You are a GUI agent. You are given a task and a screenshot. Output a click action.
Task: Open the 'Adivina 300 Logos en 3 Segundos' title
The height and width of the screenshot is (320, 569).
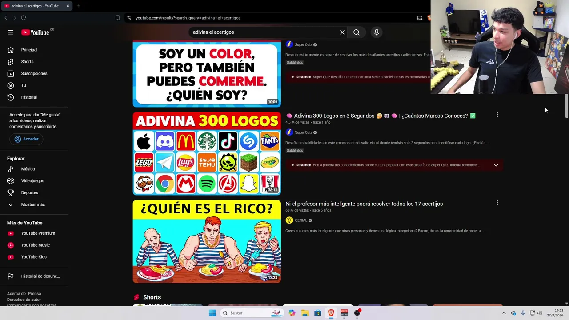[x=381, y=116]
